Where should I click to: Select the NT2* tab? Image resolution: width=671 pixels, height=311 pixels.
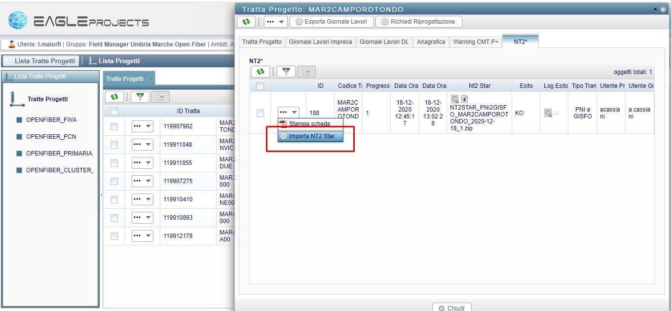click(x=521, y=41)
